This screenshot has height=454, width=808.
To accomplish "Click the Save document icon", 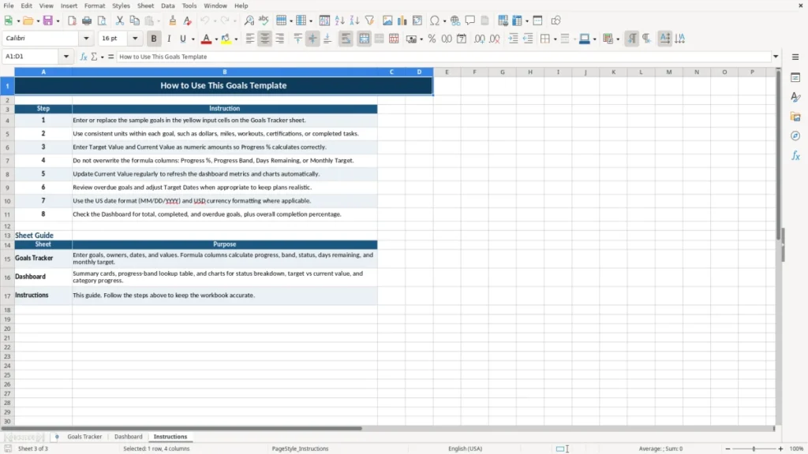I will tap(48, 20).
